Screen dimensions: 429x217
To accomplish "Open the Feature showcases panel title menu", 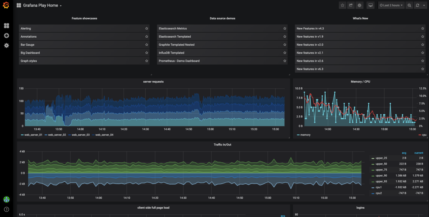I will pos(84,18).
